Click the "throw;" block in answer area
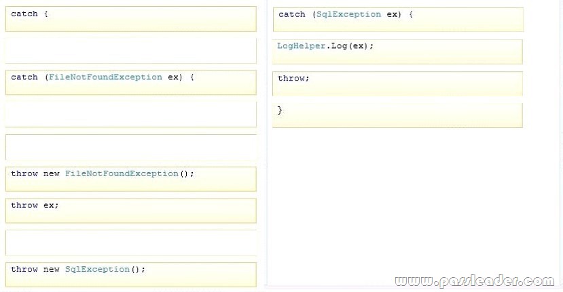The image size is (563, 292). 397,84
